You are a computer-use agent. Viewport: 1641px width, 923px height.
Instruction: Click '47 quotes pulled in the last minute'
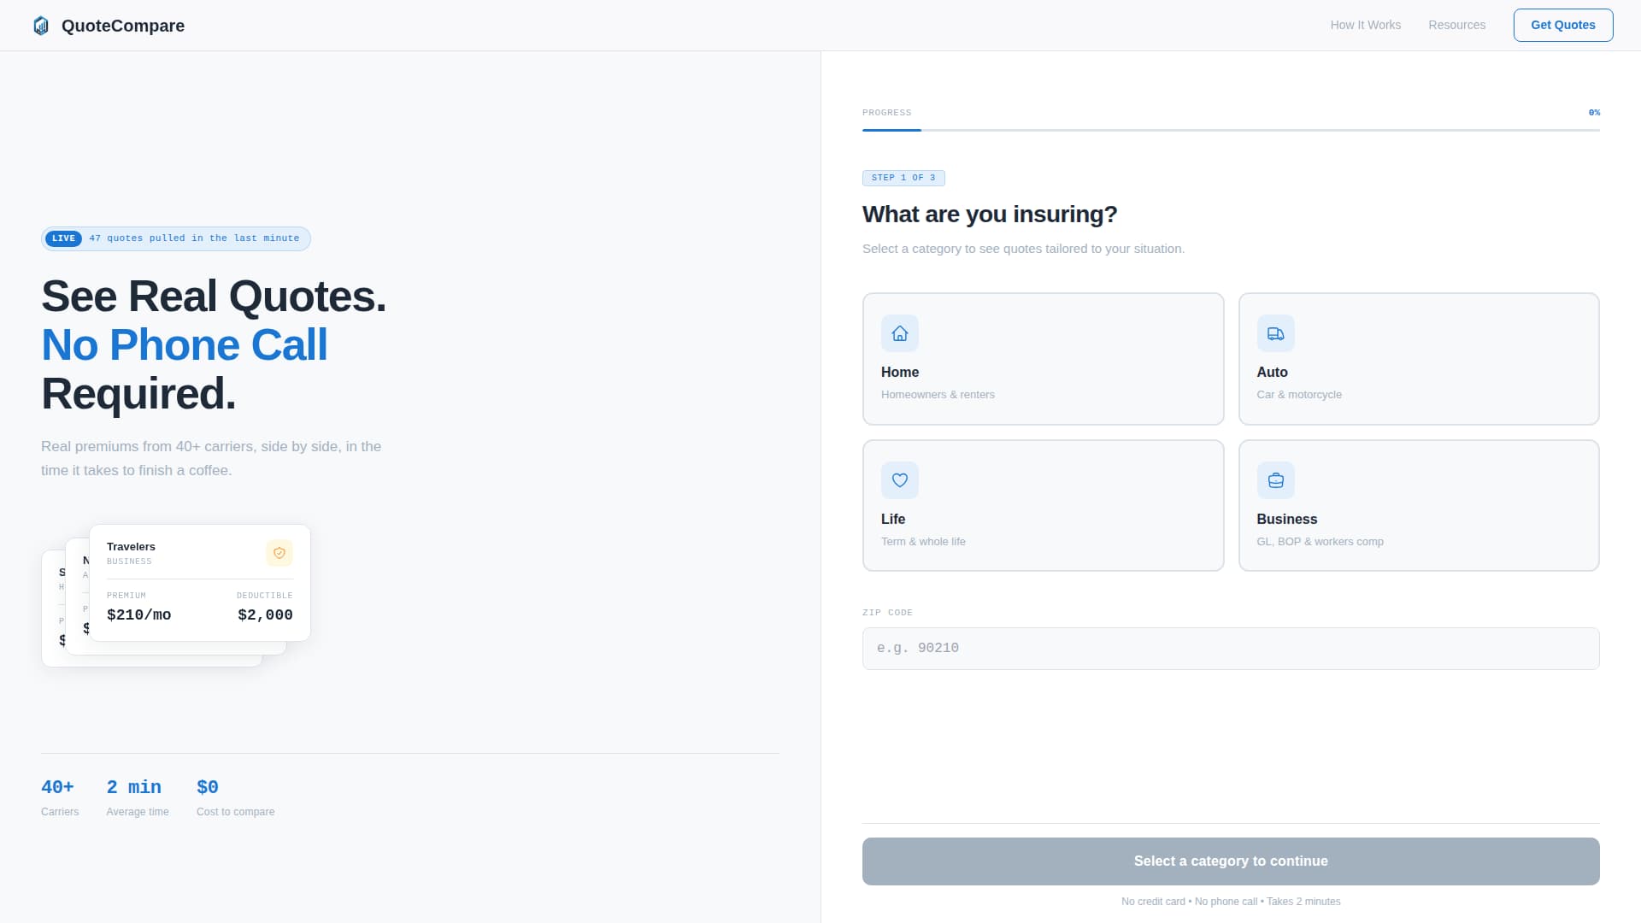194,238
